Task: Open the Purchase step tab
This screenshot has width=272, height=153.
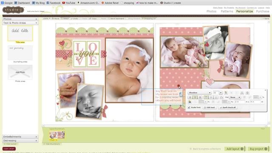Action: [x=263, y=11]
